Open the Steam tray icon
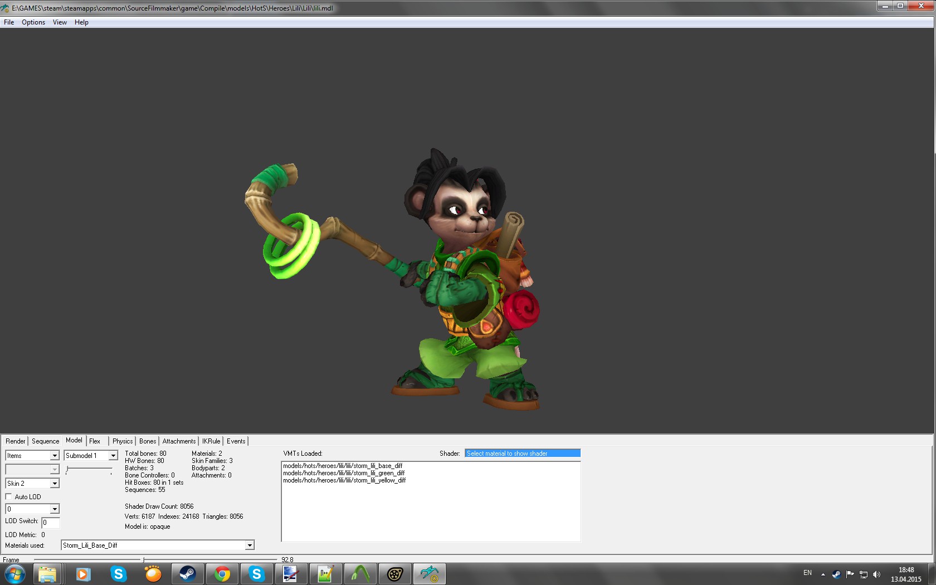This screenshot has width=936, height=585. click(x=836, y=574)
